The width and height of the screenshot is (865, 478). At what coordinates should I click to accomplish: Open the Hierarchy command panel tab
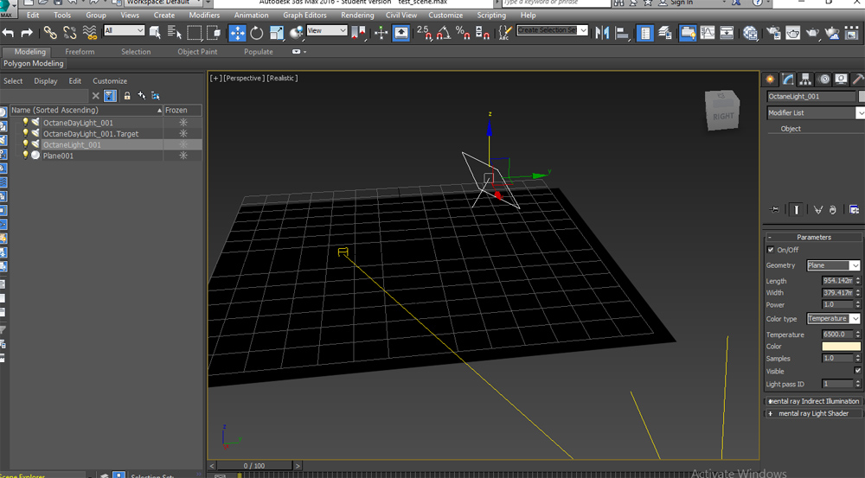[x=805, y=80]
